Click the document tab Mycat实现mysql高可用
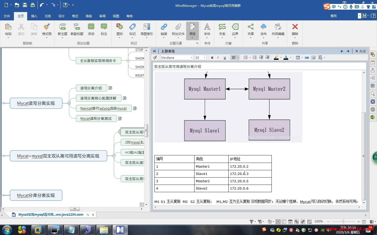The height and width of the screenshot is (235, 377). [51, 215]
